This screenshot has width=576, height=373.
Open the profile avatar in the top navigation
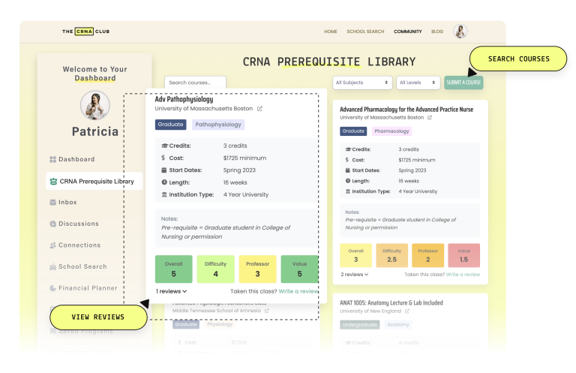point(460,32)
